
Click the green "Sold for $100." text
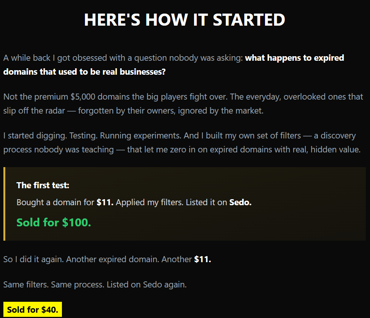click(x=54, y=222)
